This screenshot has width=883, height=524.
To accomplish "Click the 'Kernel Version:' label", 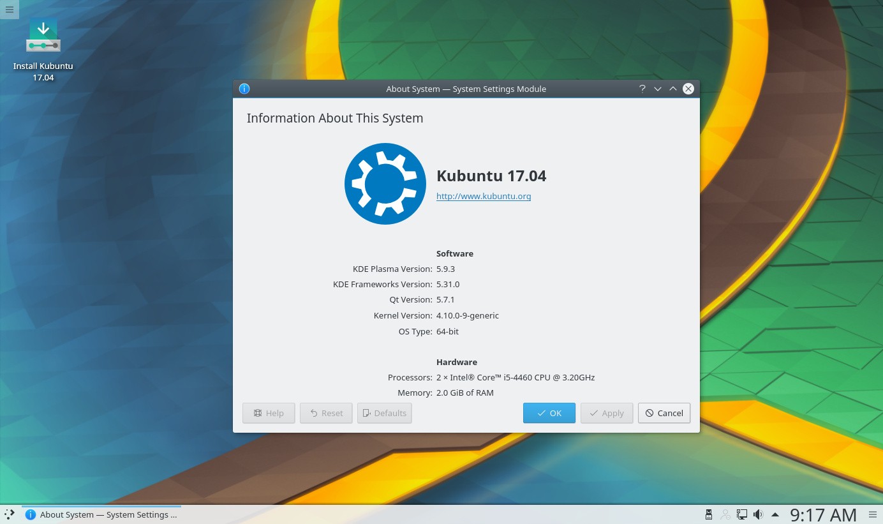I will [x=403, y=315].
